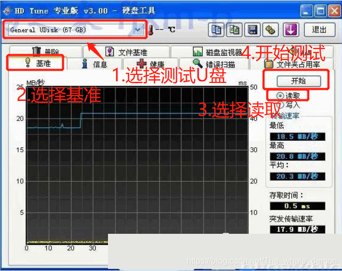Viewport: 342px width, 271px height.
Task: Switch to the 磁盘监视器 tab
Action: click(218, 52)
